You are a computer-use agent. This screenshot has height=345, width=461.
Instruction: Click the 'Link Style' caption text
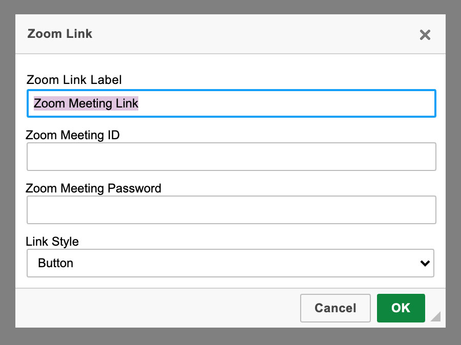point(52,242)
